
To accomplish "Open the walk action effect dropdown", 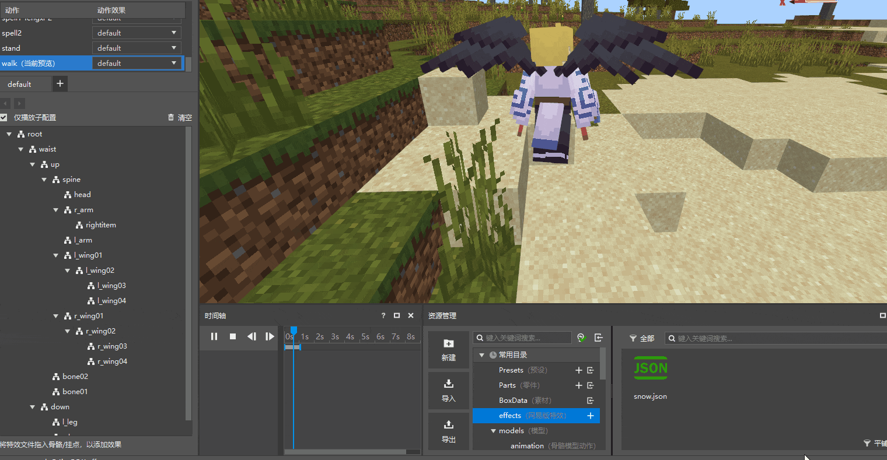I will [x=137, y=64].
